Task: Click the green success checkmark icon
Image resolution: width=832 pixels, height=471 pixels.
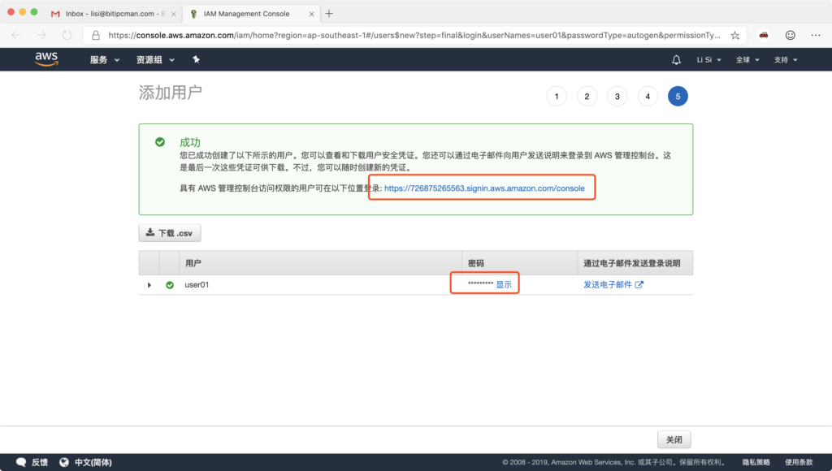Action: [160, 142]
